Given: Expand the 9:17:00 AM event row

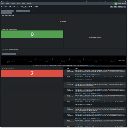Looking at the screenshot, I should click(x=65, y=83).
